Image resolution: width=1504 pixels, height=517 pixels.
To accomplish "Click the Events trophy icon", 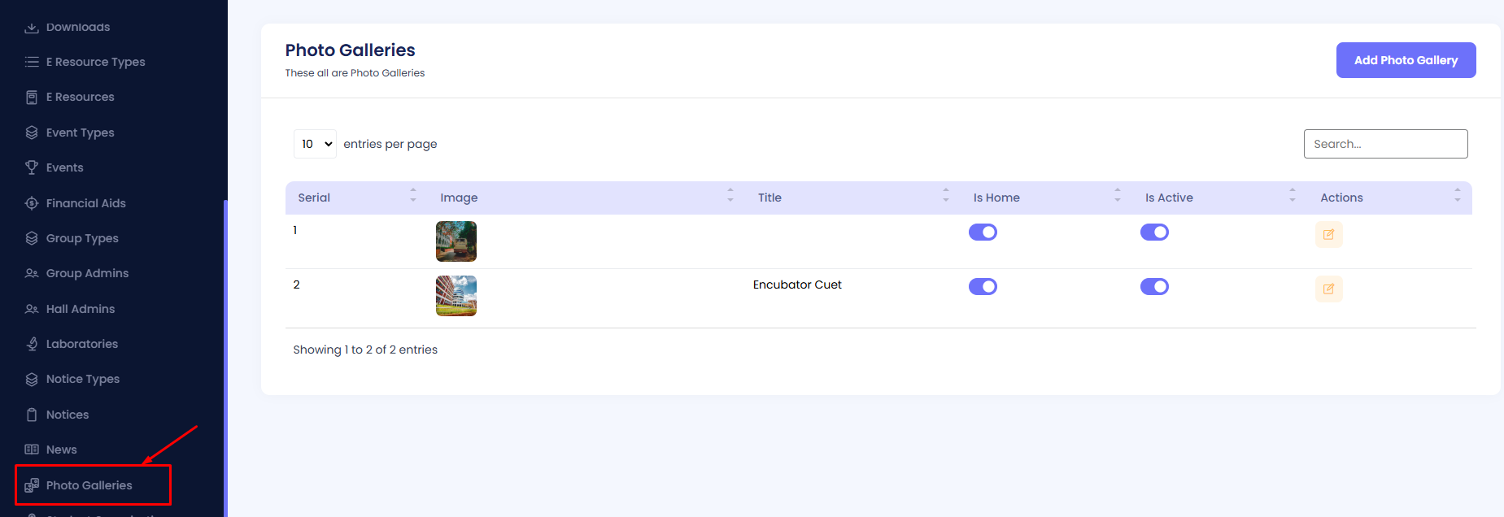I will click(32, 167).
